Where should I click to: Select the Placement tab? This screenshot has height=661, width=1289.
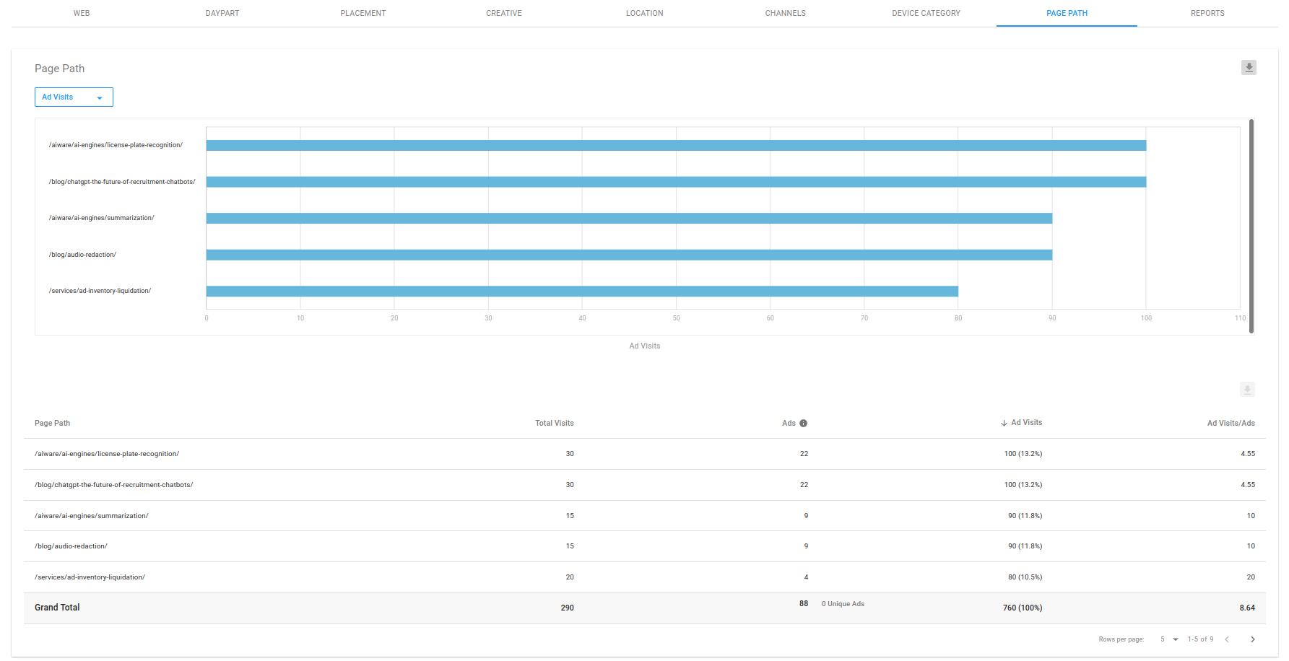(x=363, y=14)
